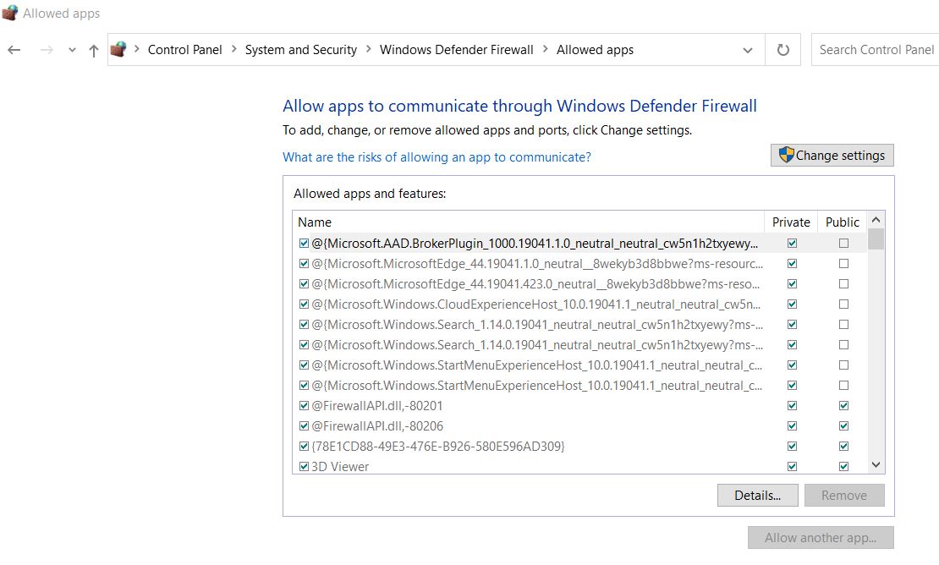
Task: Click the Private column header
Action: pos(790,222)
